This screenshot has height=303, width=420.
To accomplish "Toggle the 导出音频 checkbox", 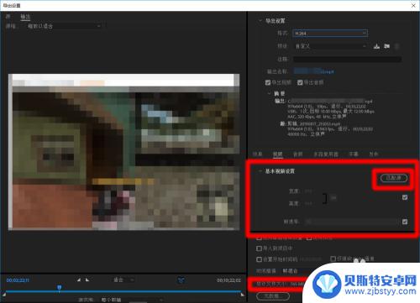I will [300, 82].
